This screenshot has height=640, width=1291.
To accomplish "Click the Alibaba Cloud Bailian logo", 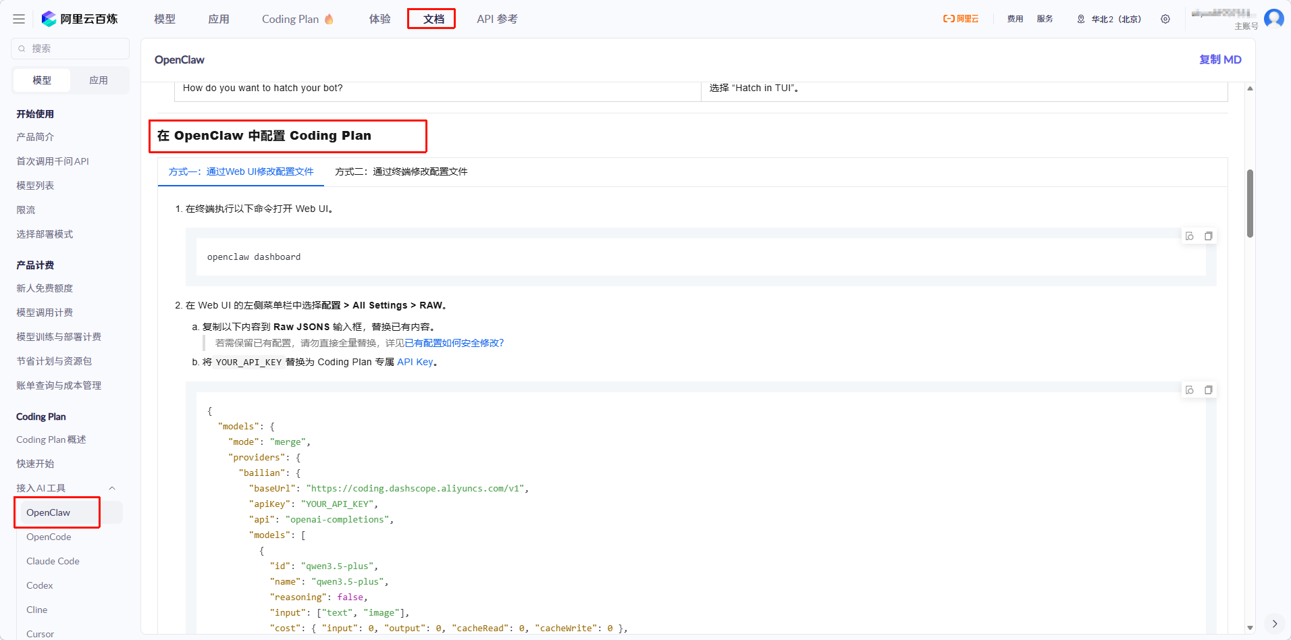I will [80, 19].
